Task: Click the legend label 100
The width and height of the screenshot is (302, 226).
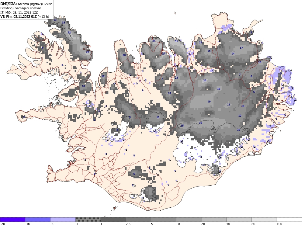Action: coord(279,224)
